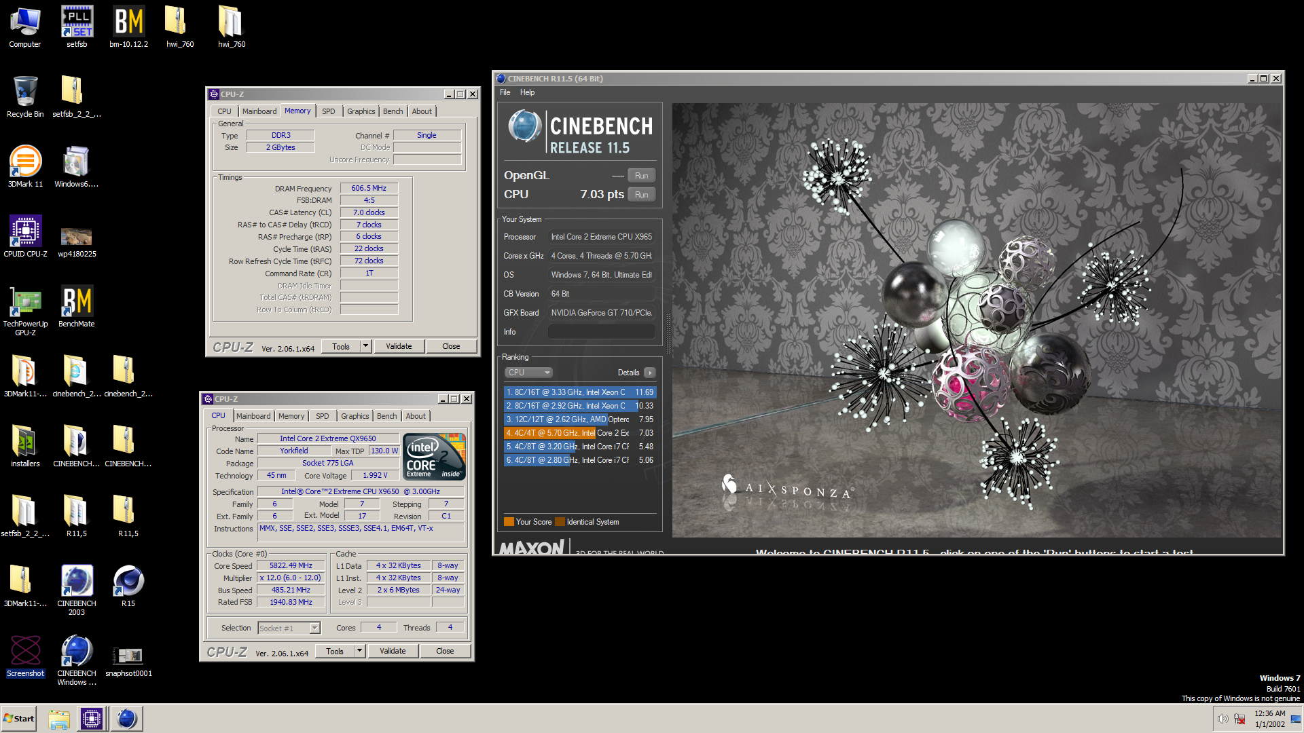
Task: Switch to Cinebench via the taskbar icon
Action: (x=127, y=719)
